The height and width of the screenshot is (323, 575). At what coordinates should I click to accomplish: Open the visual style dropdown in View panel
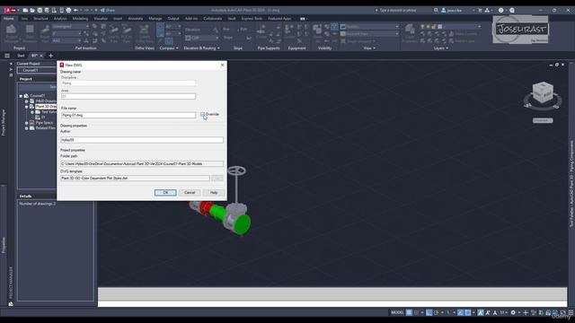[x=369, y=26]
